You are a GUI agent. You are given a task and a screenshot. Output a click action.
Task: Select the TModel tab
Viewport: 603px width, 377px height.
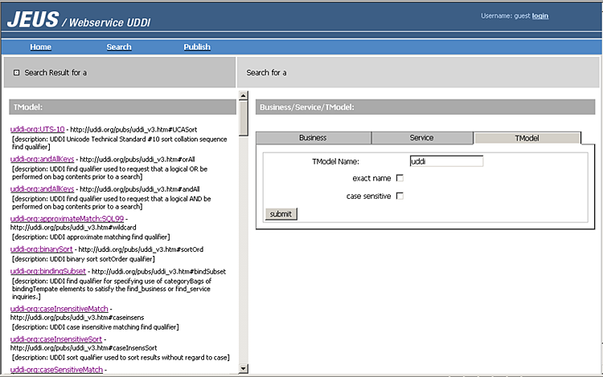(527, 138)
